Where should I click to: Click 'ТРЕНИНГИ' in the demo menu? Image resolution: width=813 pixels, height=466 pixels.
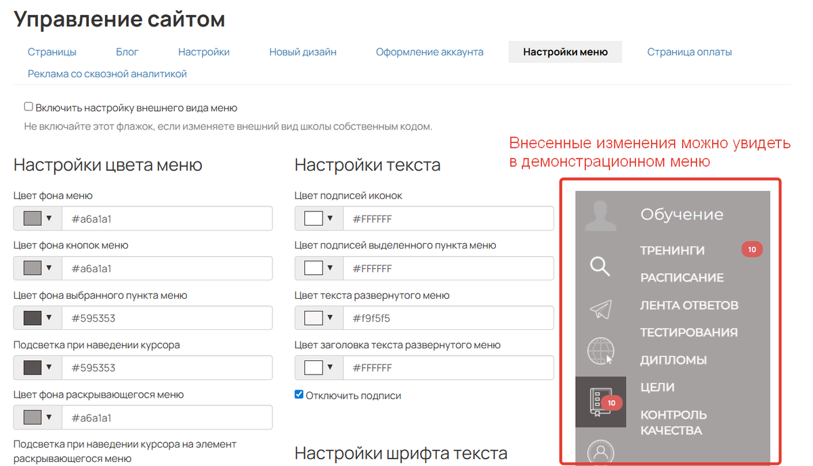[672, 251]
